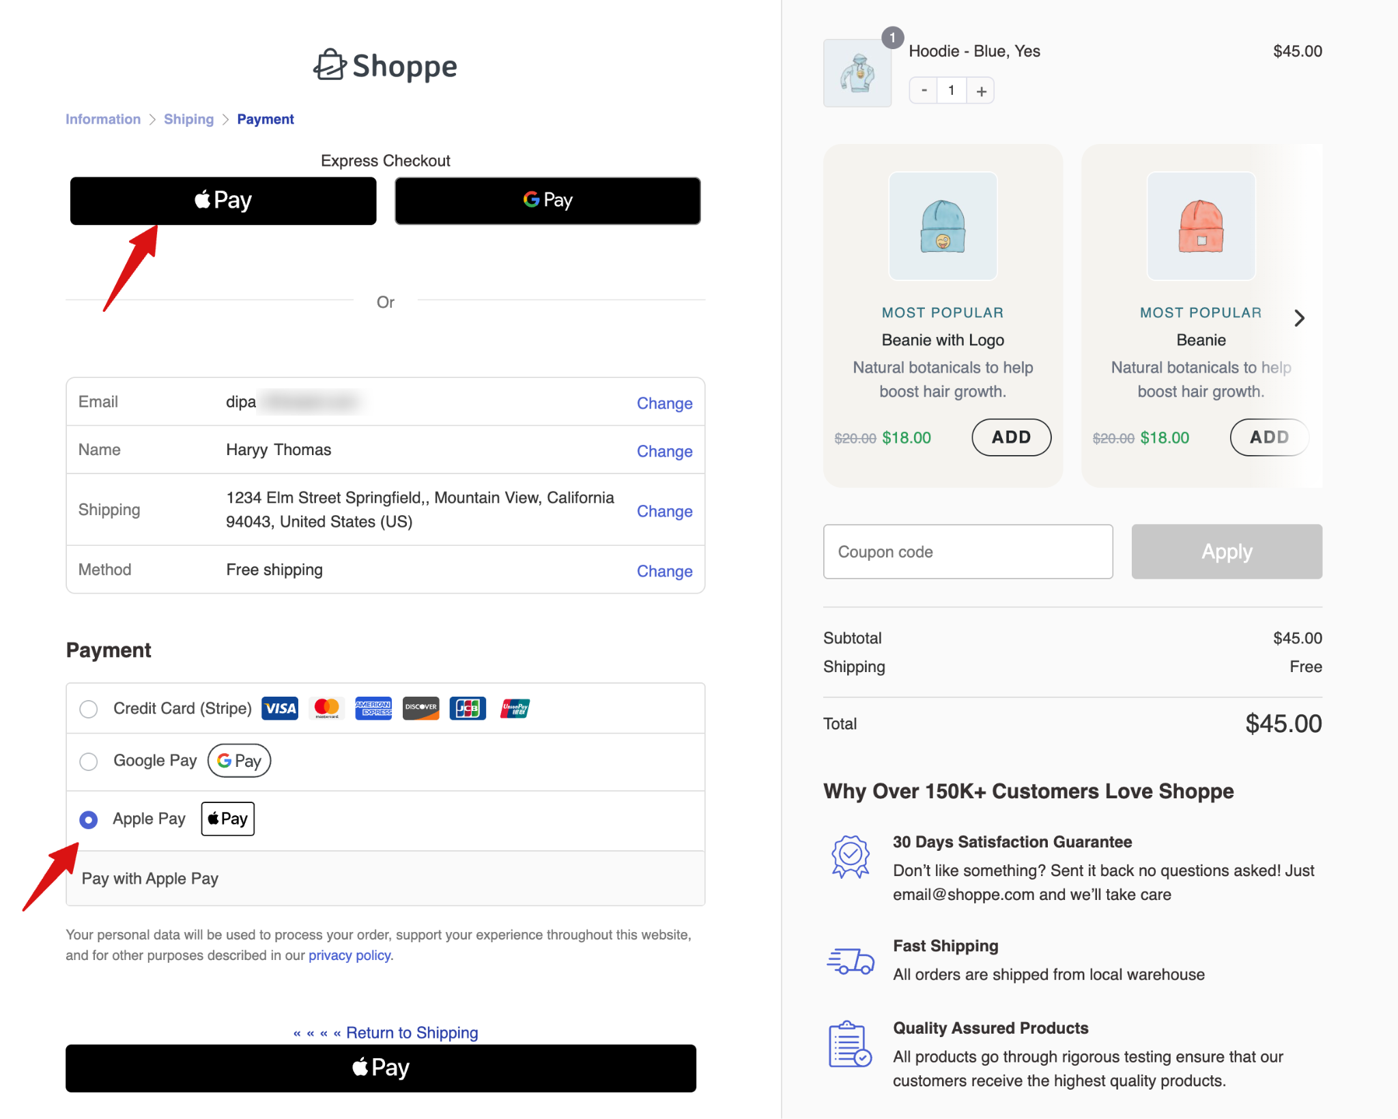Open the red Beanie product image
The height and width of the screenshot is (1119, 1398).
[x=1201, y=226]
